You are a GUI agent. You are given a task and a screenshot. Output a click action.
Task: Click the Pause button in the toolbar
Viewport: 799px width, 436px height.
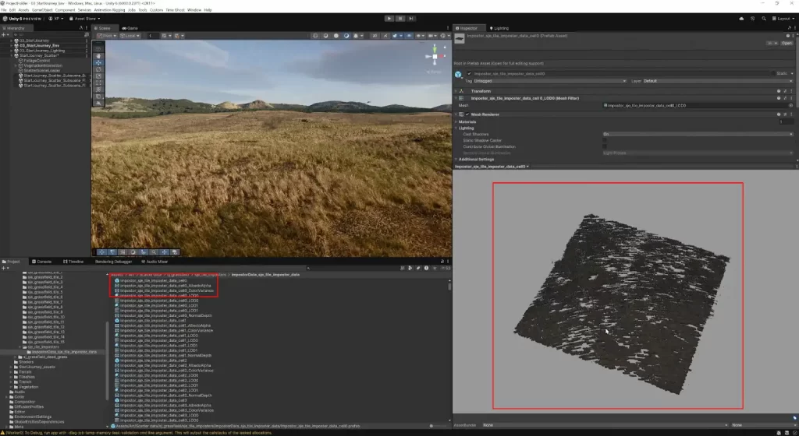pos(400,18)
